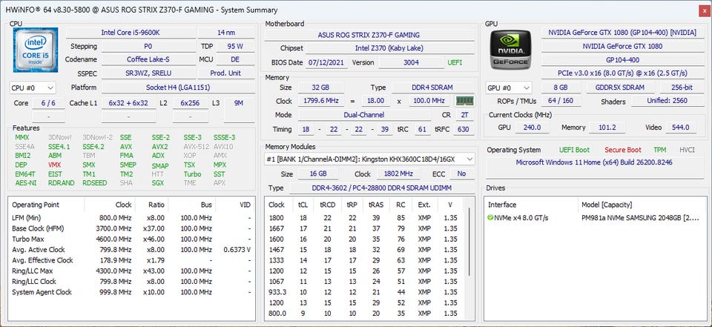Viewport: 712px width, 327px height.
Task: Click the Avg. Effective Clock row
Action: pyautogui.click(x=131, y=260)
